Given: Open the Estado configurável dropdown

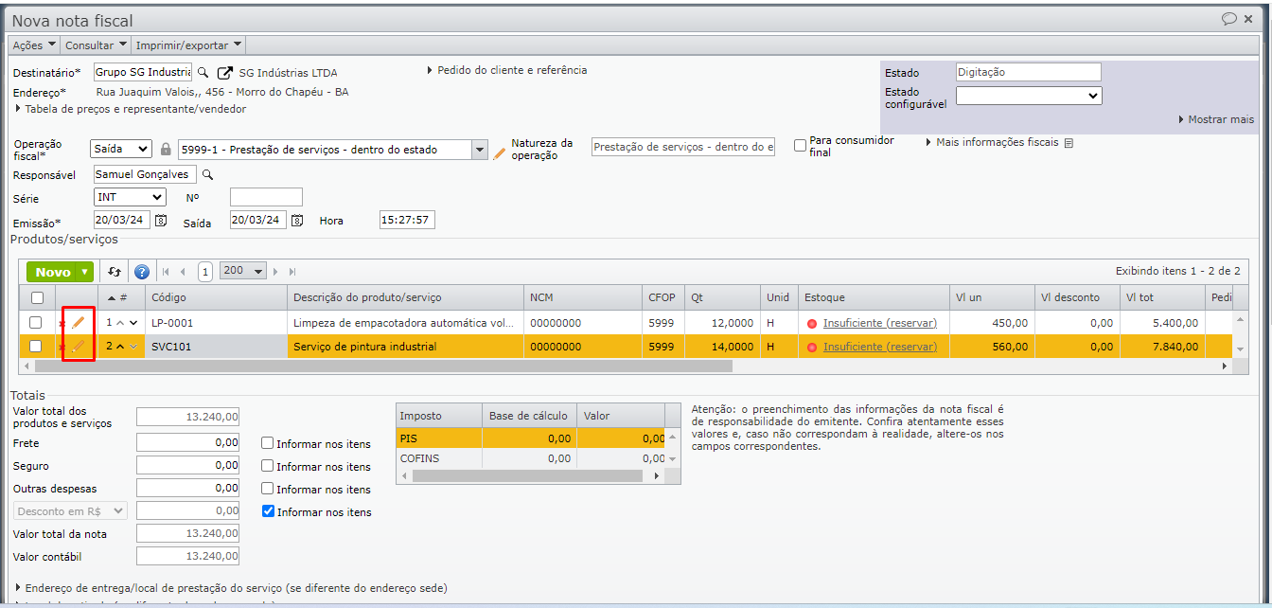Looking at the screenshot, I should coord(1029,96).
